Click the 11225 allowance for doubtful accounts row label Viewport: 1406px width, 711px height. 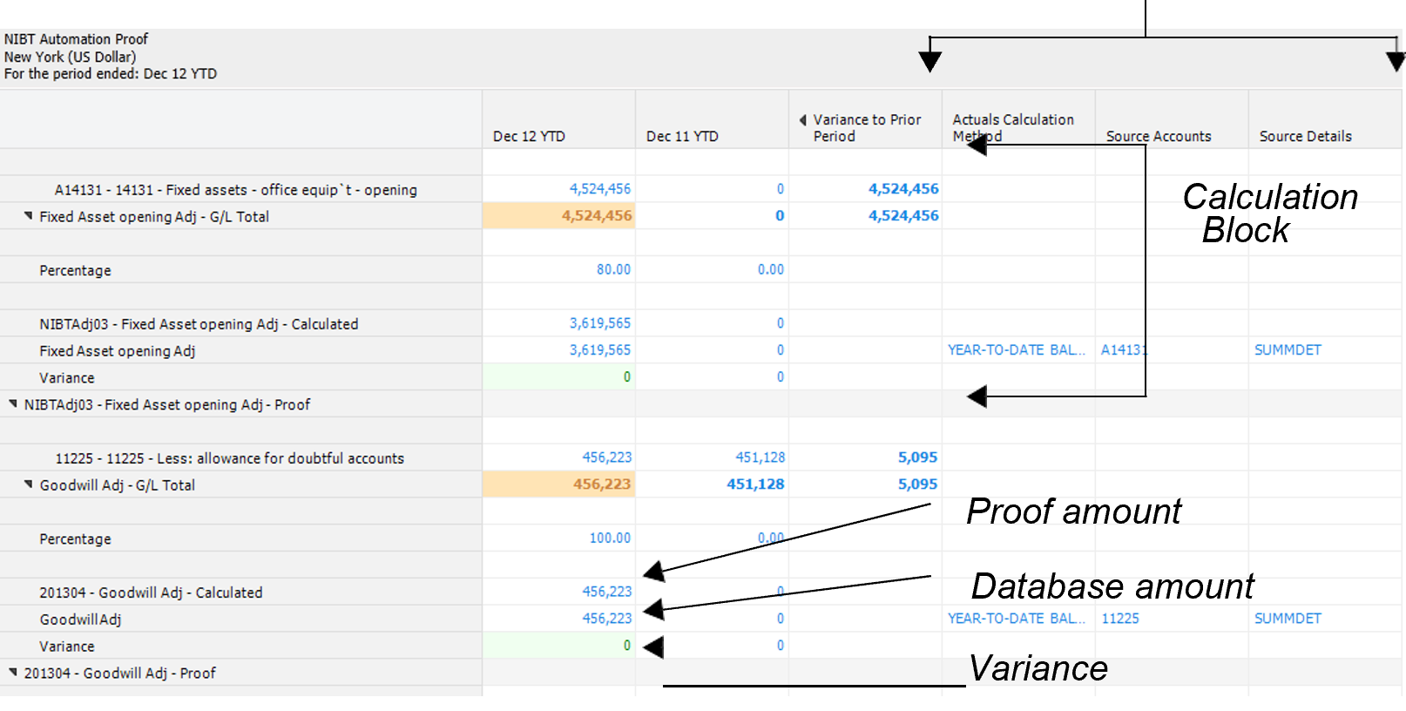[x=230, y=458]
